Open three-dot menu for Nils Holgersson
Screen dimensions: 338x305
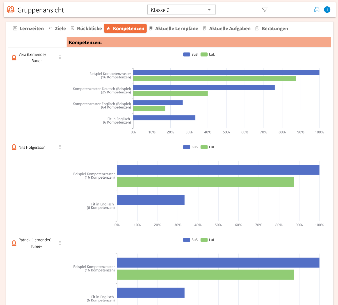click(60, 147)
